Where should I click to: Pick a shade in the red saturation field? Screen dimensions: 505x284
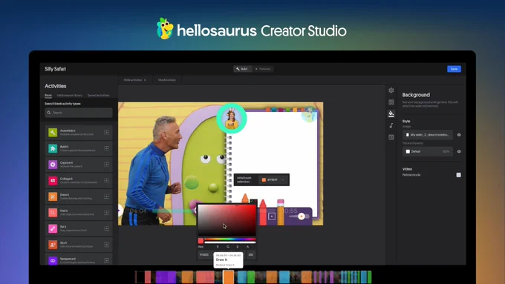point(227,220)
